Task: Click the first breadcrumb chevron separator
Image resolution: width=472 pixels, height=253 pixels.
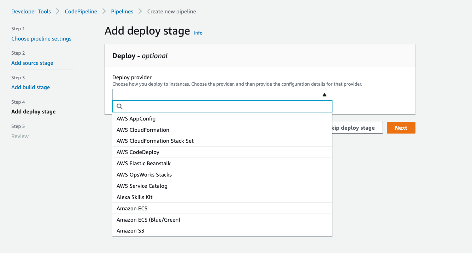Action: (x=58, y=12)
